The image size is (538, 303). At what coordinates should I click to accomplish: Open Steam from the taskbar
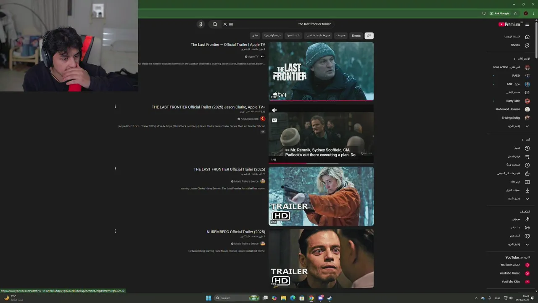(x=330, y=298)
